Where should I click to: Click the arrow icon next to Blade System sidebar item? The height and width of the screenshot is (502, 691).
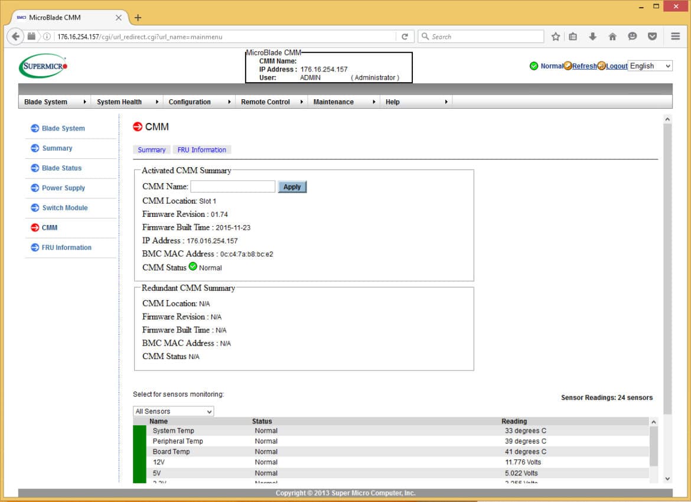tap(35, 128)
